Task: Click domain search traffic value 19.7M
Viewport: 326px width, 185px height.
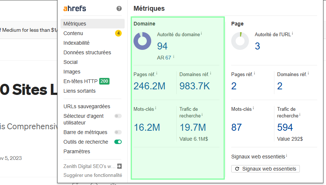Action: [x=193, y=127]
